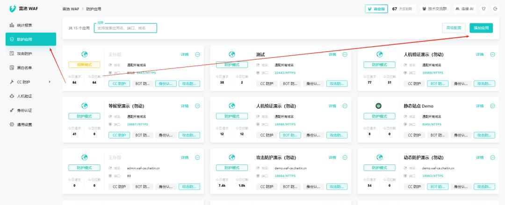Image resolution: width=505 pixels, height=205 pixels.
Task: Open 详情 for admin.waf-ce.chaitin.cn app
Action: (185, 157)
